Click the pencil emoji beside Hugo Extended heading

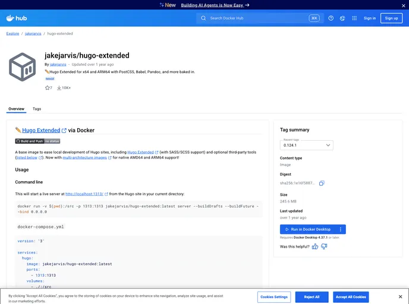tap(18, 129)
